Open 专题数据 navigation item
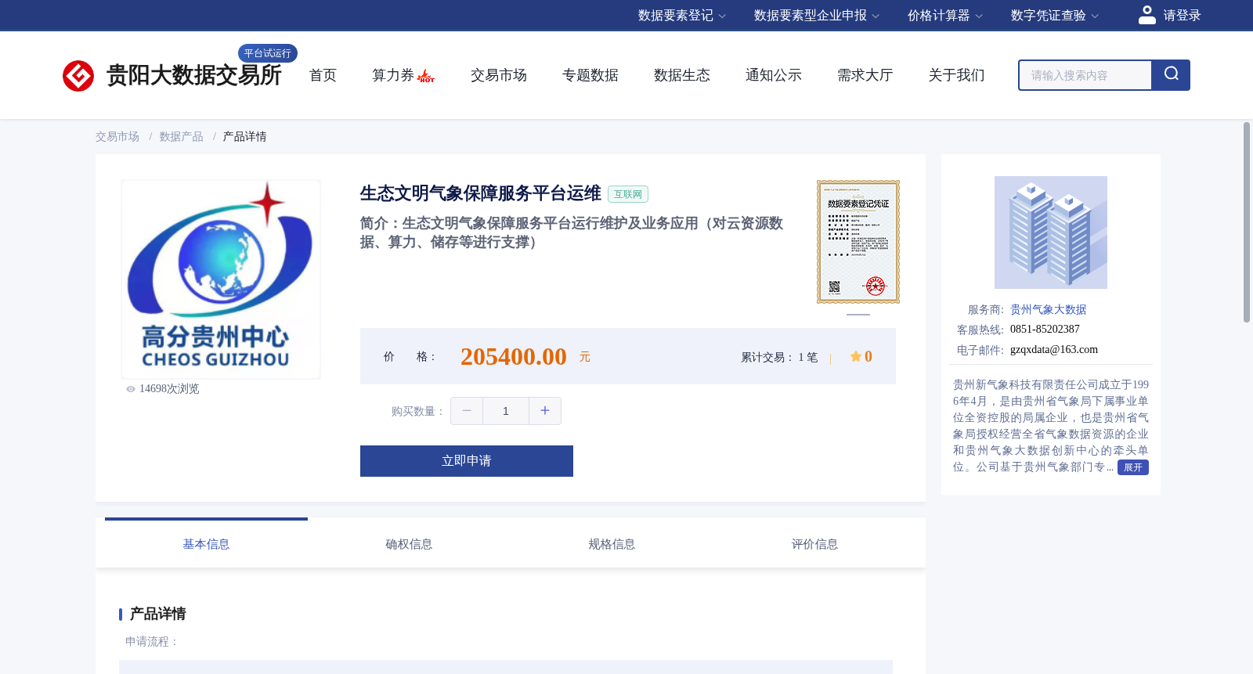Viewport: 1253px width, 674px height. [x=590, y=75]
